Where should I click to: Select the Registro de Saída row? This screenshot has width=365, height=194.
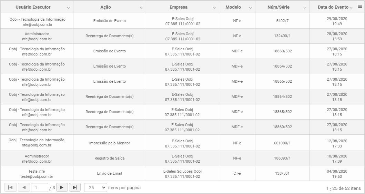coord(183,159)
